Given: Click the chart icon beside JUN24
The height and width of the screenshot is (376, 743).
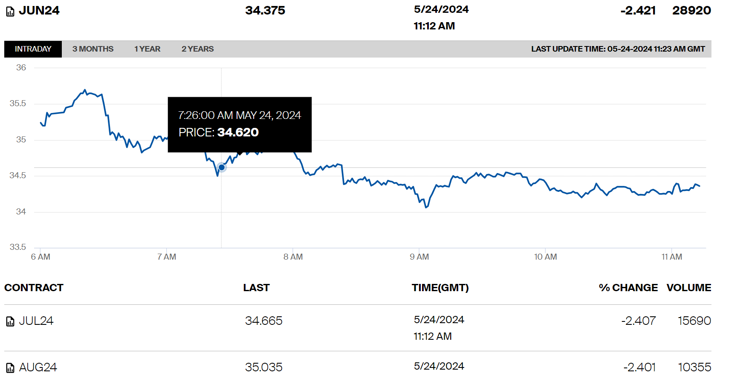Looking at the screenshot, I should (x=10, y=12).
